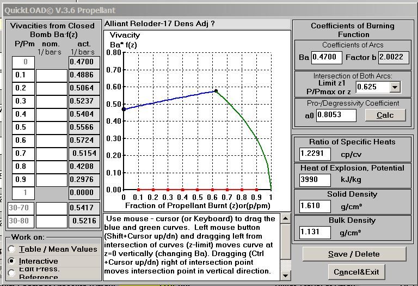This screenshot has height=286, width=418.
Task: Click the actual vivacity value 0.5404
Action: [x=84, y=115]
